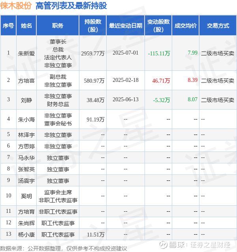Screen dimensions: 237x252
Task: Select the name 方培育
Action: 26,212
